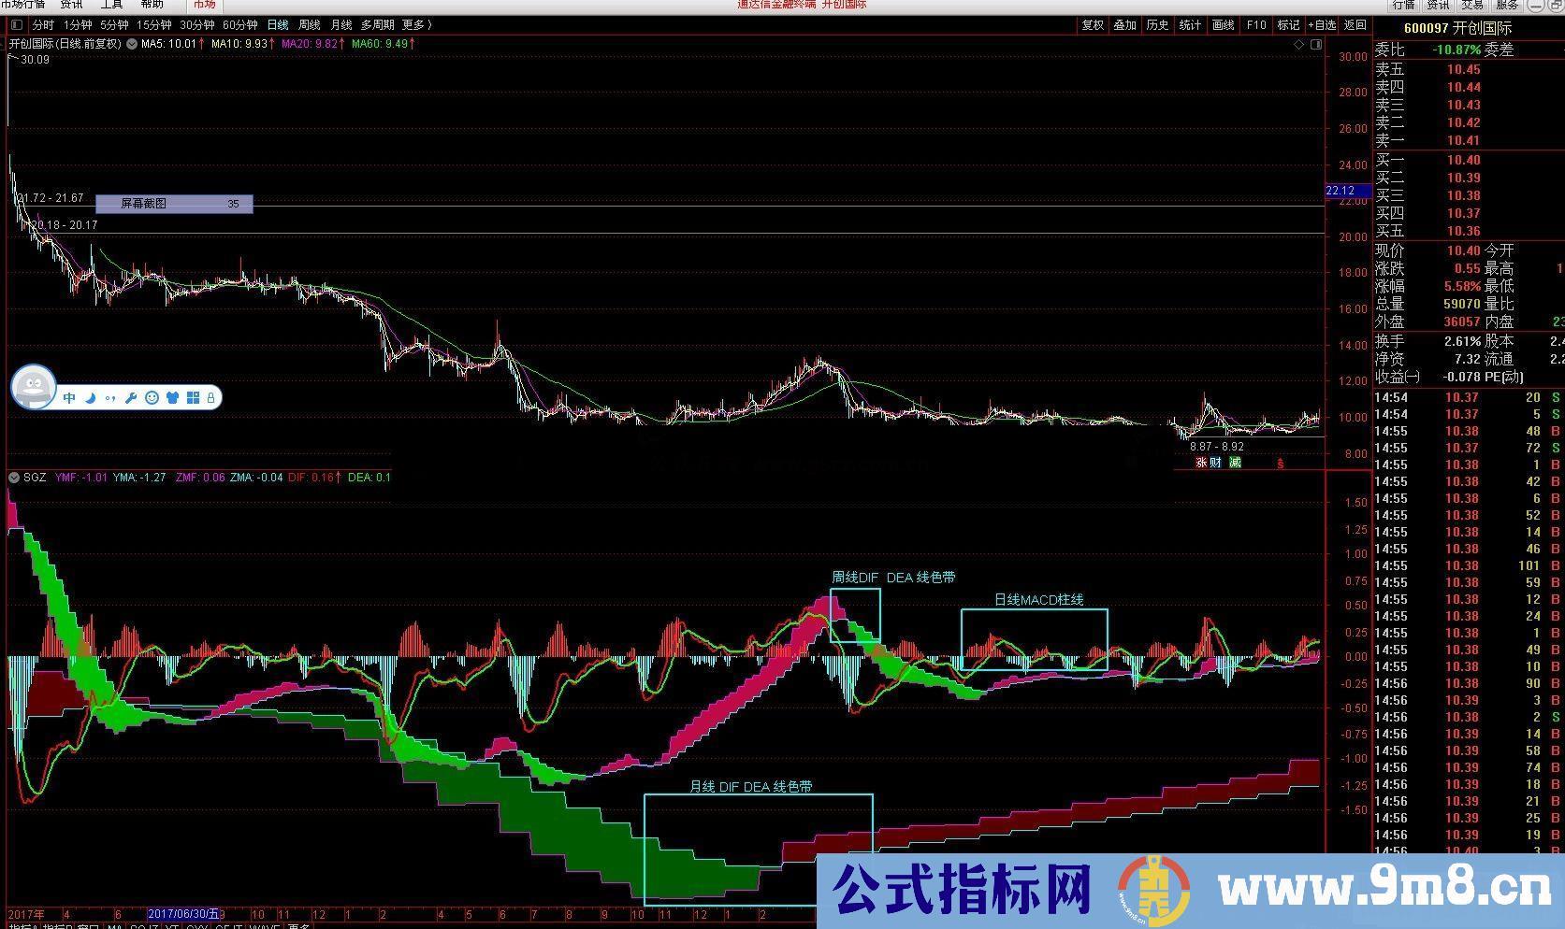Viewport: 1565px width, 929px height.
Task: Select the 15分钟 period tab
Action: [x=154, y=25]
